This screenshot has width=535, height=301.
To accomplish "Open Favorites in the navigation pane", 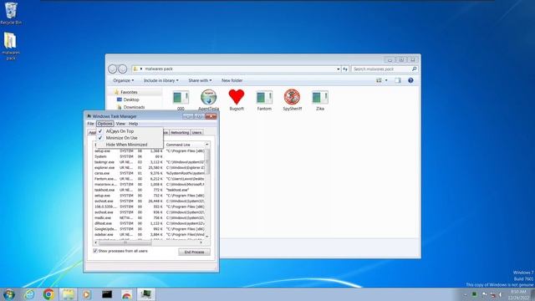I will (x=129, y=92).
